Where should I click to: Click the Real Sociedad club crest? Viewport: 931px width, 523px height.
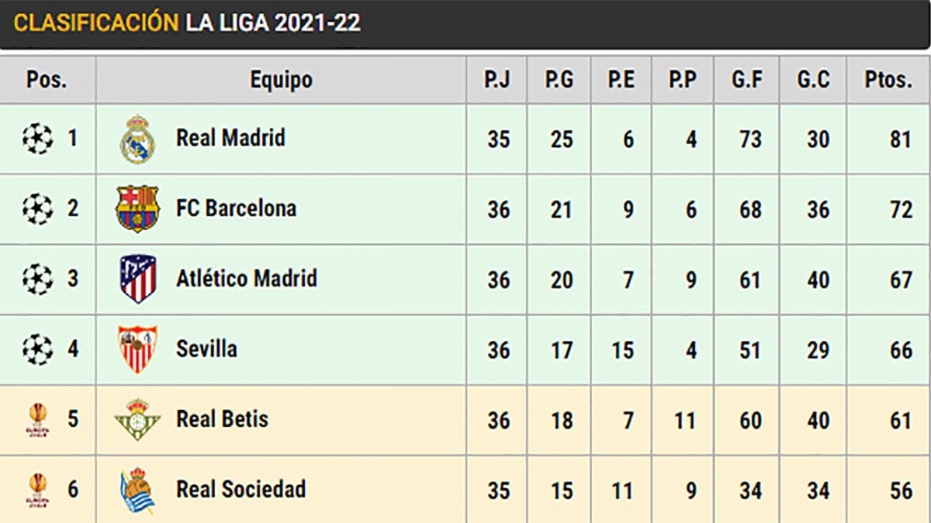(137, 490)
